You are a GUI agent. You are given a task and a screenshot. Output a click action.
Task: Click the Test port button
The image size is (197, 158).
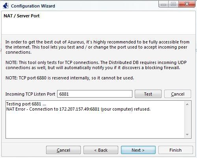148,94
